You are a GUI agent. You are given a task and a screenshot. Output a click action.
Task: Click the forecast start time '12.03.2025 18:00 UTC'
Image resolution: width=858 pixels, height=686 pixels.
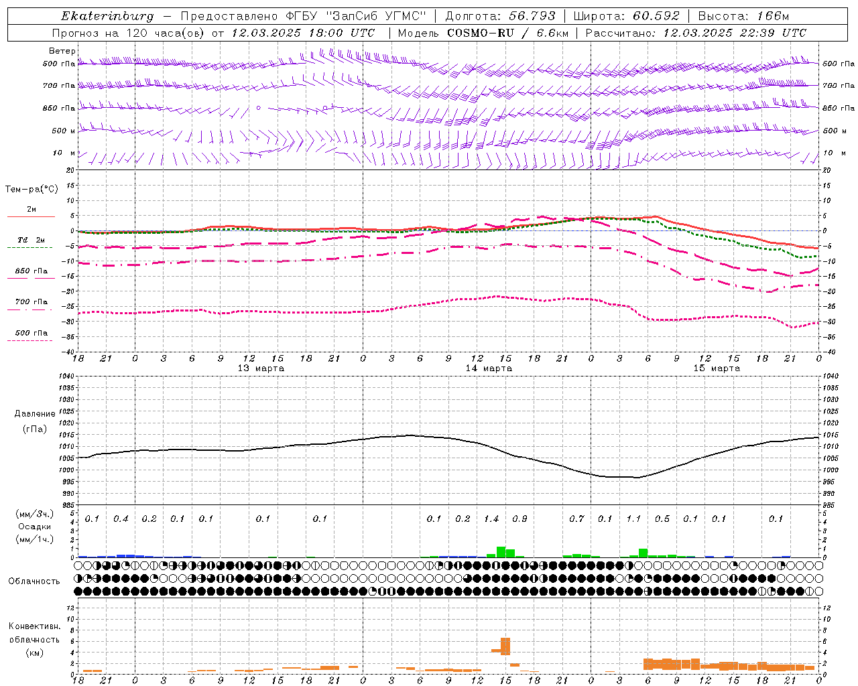[x=303, y=33]
